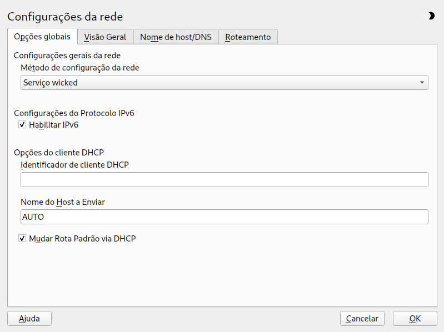Screen dimensions: 444x332
Task: Click the Identificador de cliente DHCP field
Action: [x=225, y=179]
